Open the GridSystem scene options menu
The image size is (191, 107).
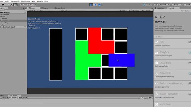point(25,12)
